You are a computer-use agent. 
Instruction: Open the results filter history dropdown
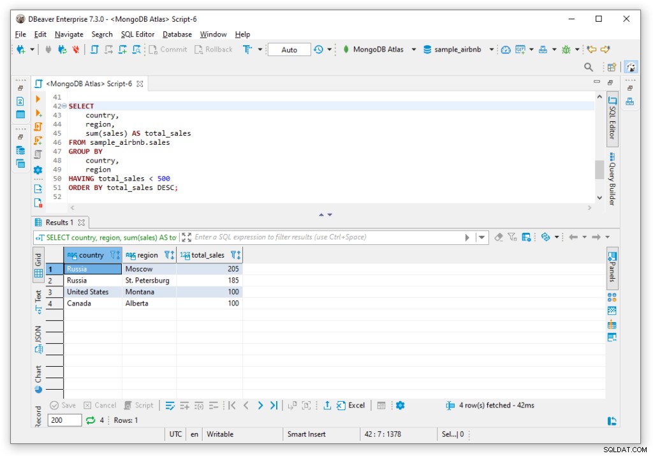(482, 237)
